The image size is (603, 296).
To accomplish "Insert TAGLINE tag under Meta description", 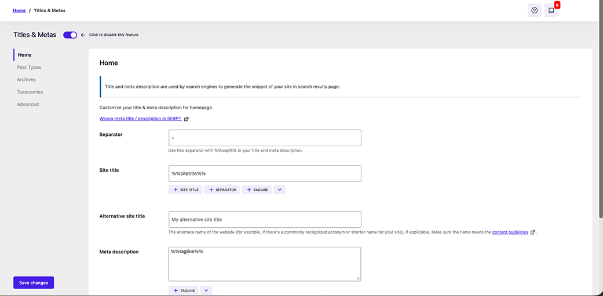I will [x=183, y=291].
